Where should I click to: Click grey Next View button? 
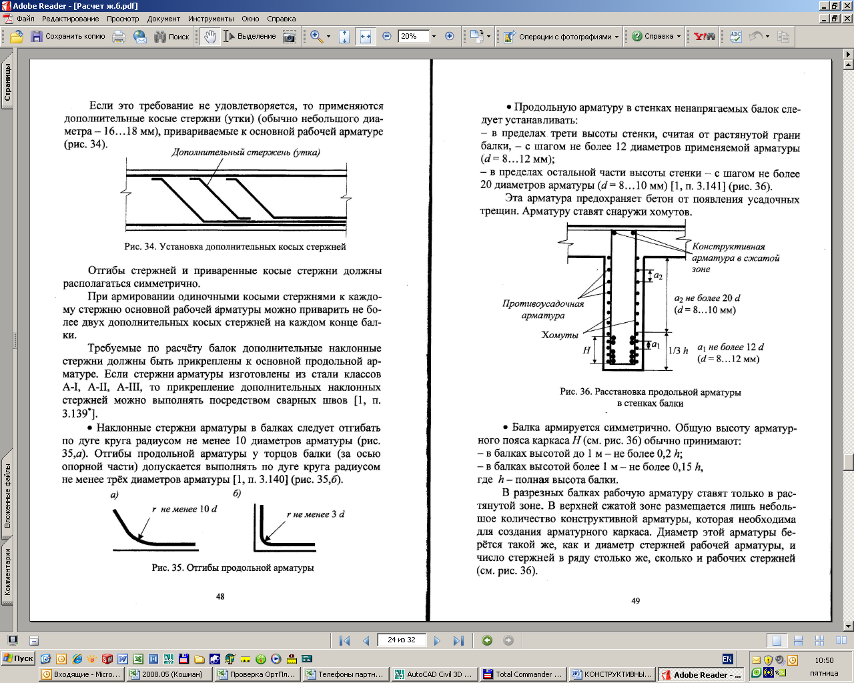coord(508,640)
